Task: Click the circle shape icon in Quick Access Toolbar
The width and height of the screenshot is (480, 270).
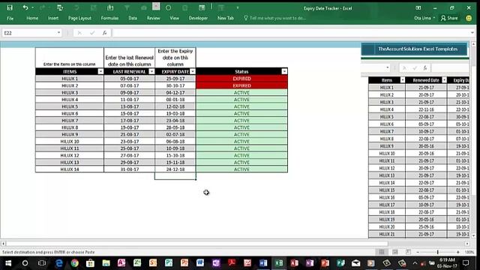Action: click(168, 7)
